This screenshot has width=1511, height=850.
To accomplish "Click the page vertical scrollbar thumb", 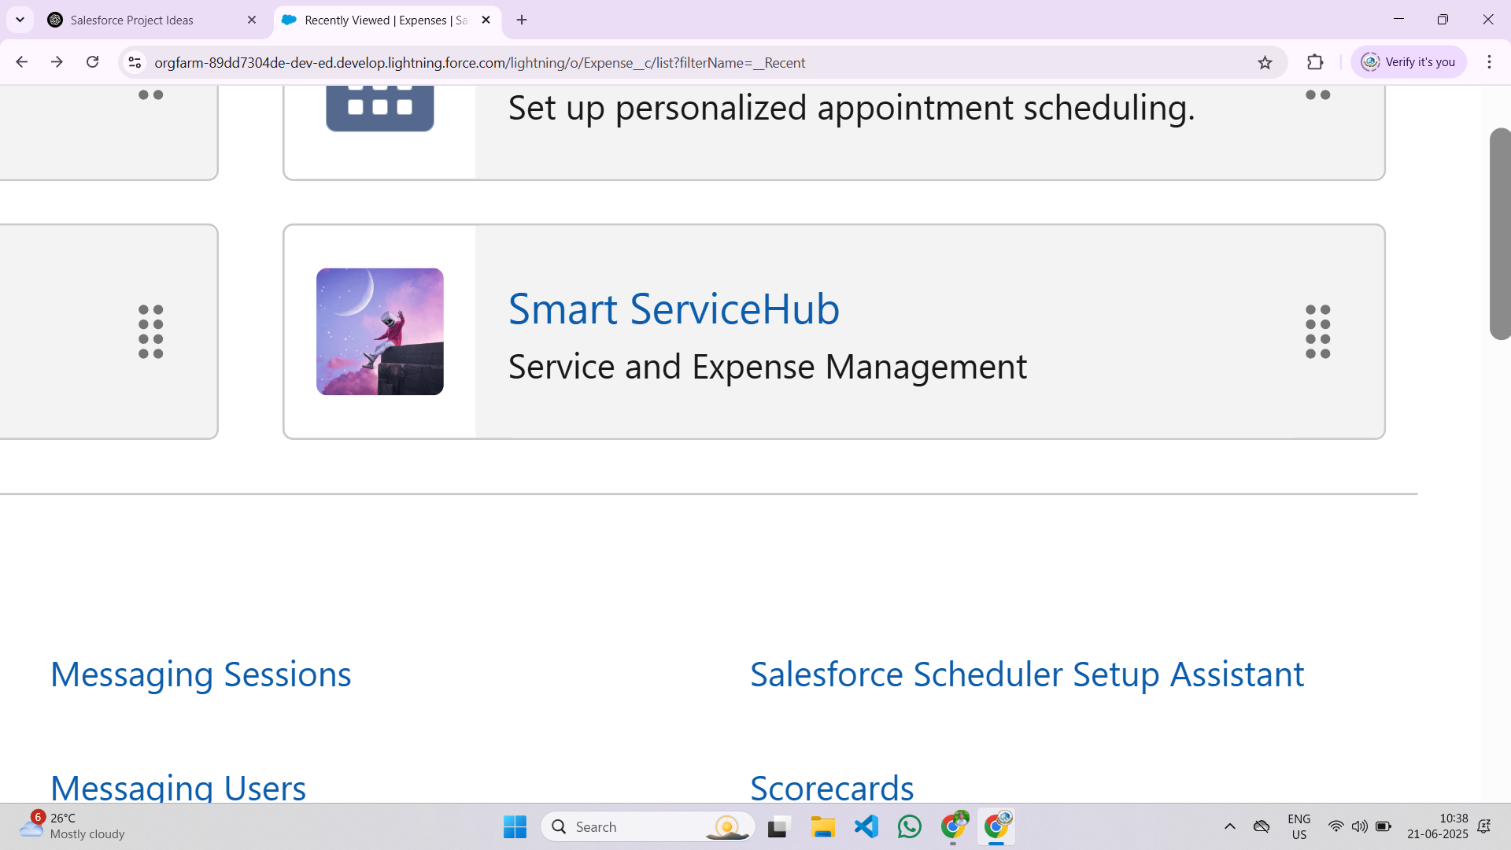I will point(1500,234).
